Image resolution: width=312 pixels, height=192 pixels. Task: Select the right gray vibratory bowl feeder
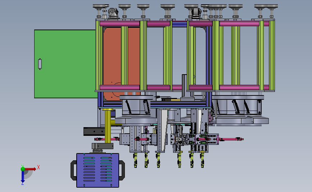[240, 111]
